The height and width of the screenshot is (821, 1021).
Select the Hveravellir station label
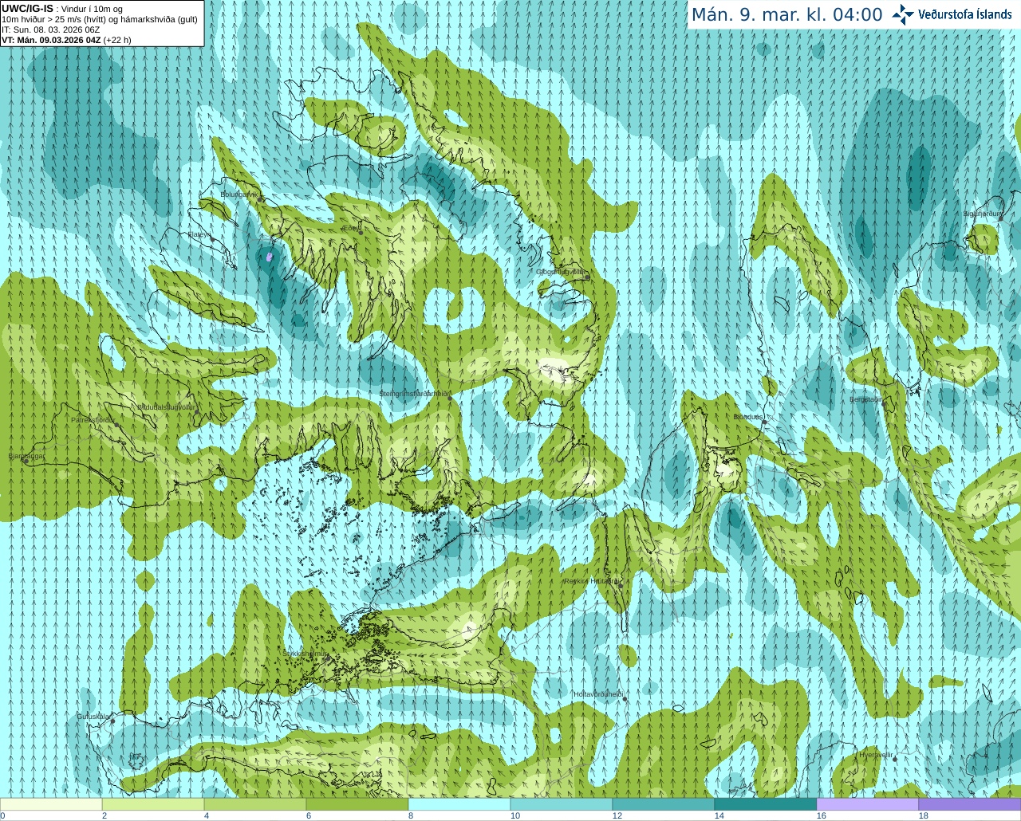coord(876,754)
